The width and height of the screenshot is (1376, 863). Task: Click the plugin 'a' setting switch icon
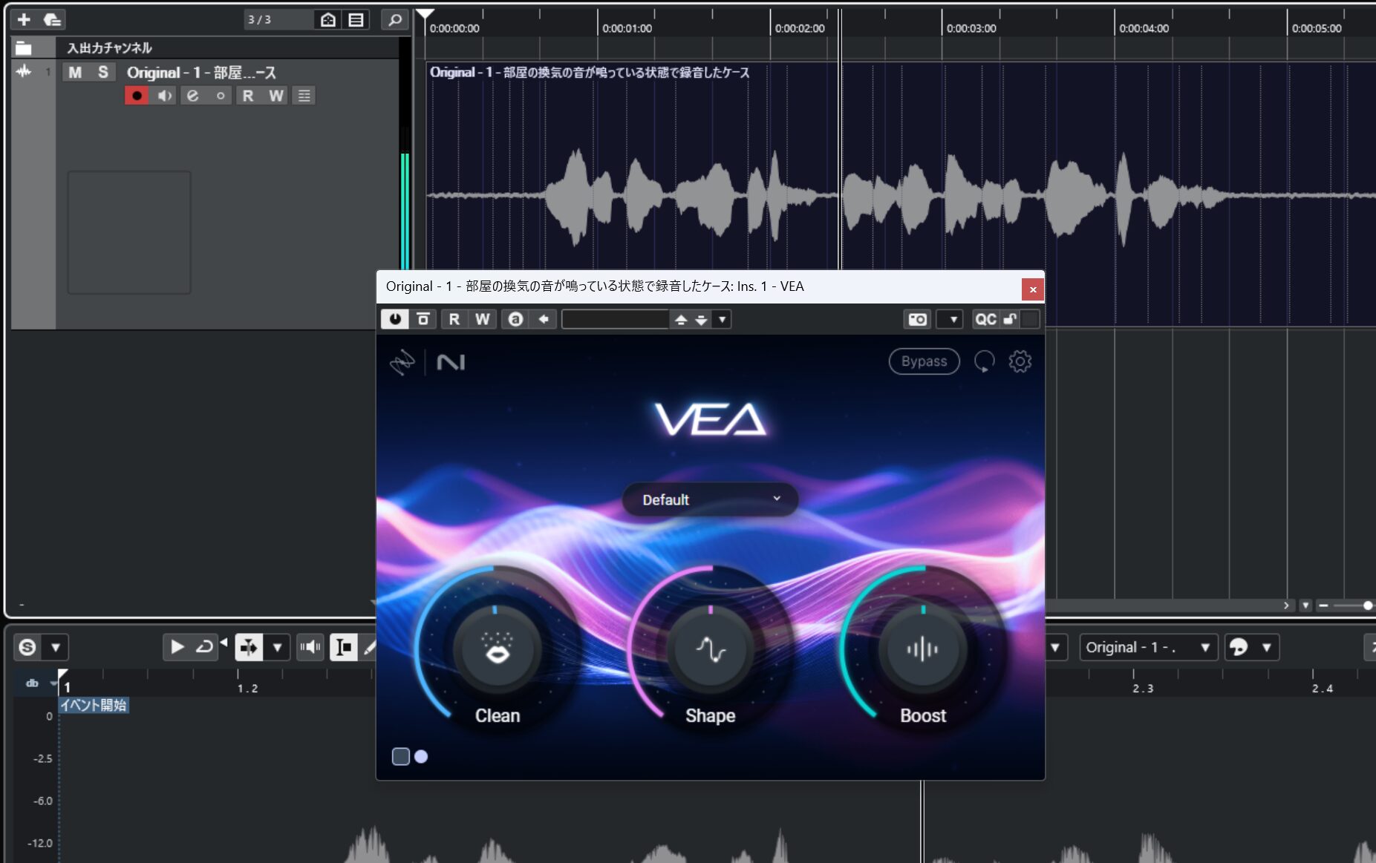(x=515, y=319)
